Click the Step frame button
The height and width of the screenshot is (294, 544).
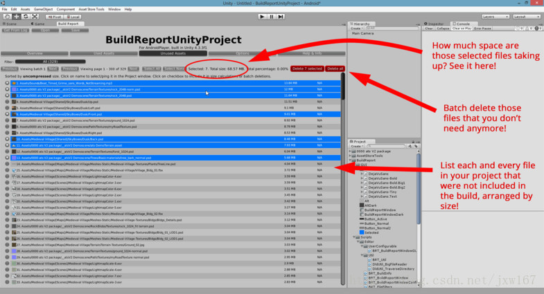(281, 17)
